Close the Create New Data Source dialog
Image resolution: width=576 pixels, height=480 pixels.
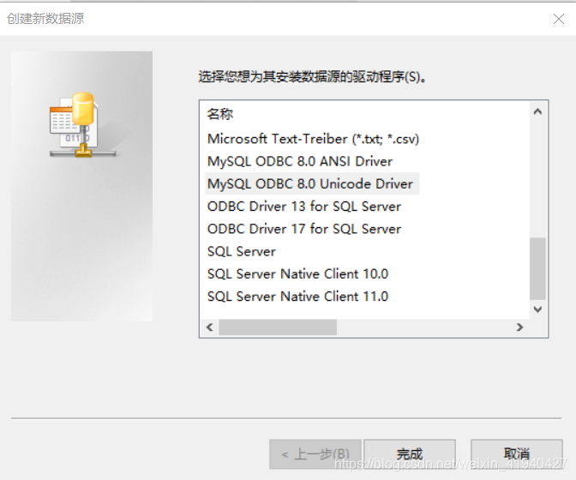(559, 19)
